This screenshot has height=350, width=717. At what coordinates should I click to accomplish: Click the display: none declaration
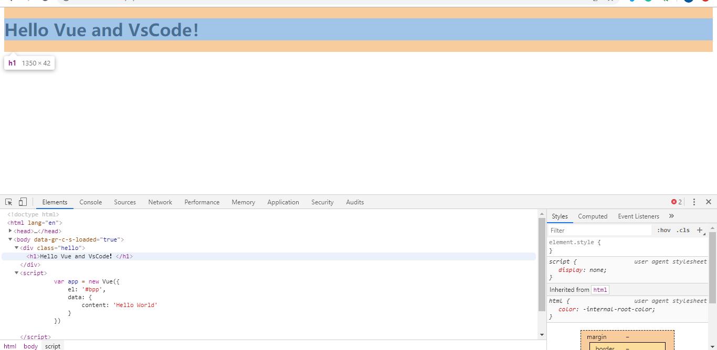point(583,270)
